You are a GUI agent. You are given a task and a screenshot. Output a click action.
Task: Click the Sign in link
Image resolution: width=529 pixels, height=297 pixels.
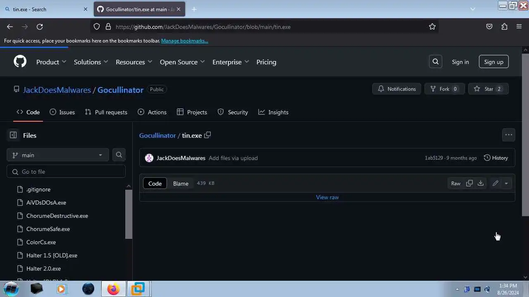coord(460,62)
